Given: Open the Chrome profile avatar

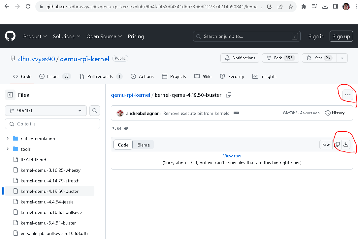Looking at the screenshot, I should tap(346, 6).
